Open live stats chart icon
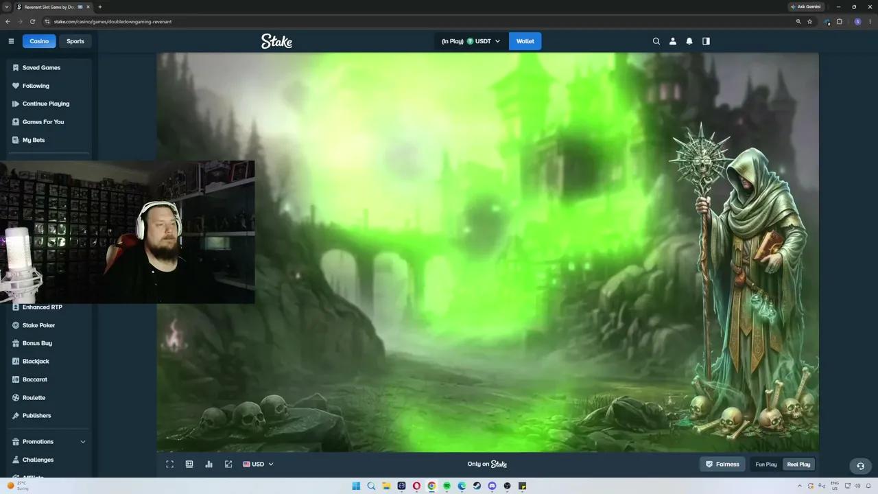 (209, 464)
